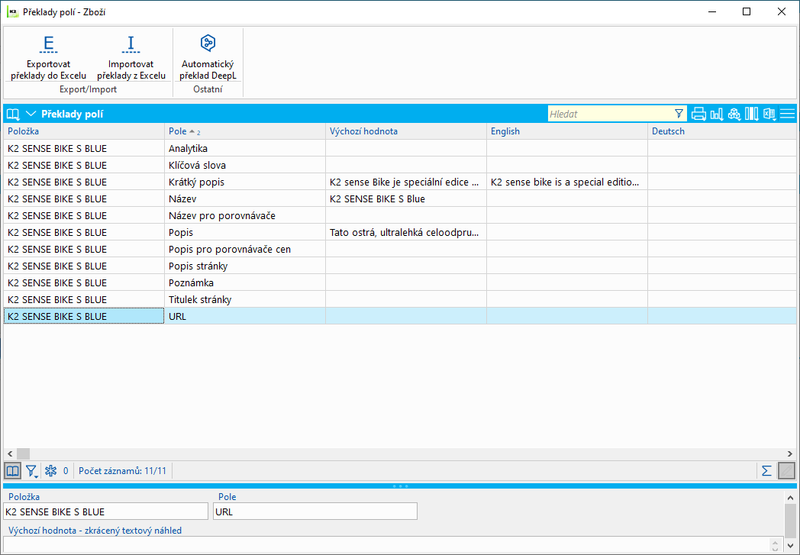Click Importovat překlady z Excelu icon
The image size is (800, 555).
click(131, 44)
